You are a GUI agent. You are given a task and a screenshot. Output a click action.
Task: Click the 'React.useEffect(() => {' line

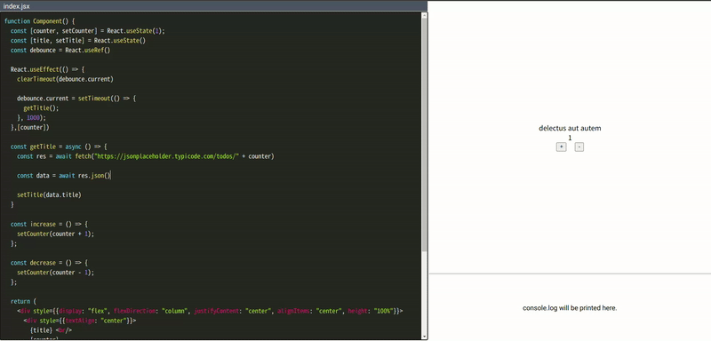coord(48,69)
